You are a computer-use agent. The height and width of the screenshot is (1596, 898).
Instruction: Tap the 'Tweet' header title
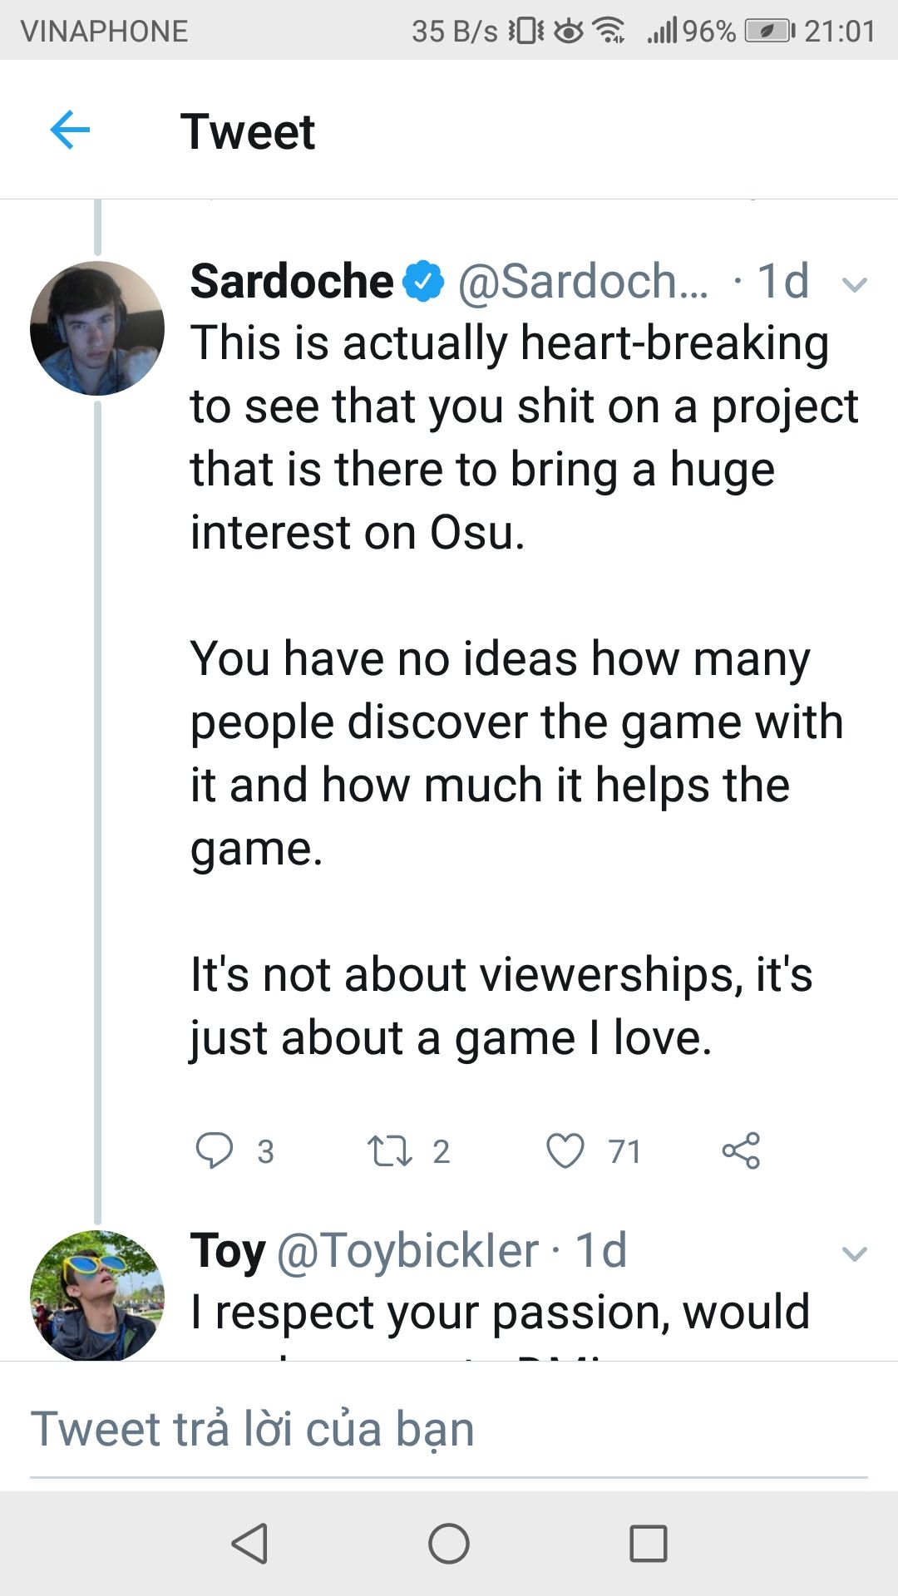click(248, 131)
